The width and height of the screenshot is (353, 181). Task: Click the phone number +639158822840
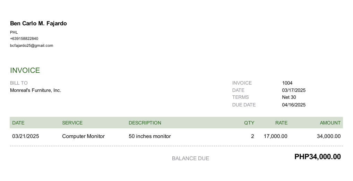[x=24, y=38]
